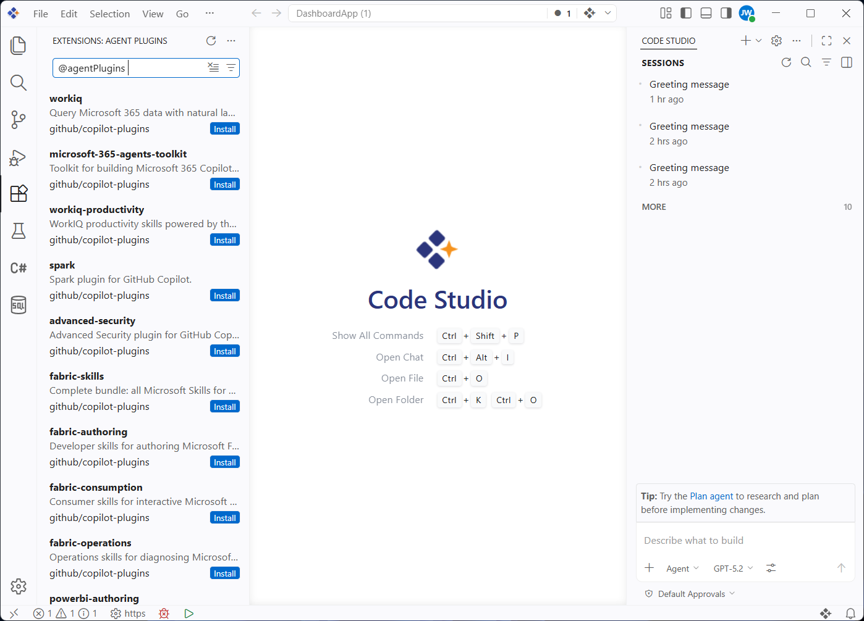Toggle the sessions side-by-side layout
The width and height of the screenshot is (864, 621).
(x=847, y=62)
